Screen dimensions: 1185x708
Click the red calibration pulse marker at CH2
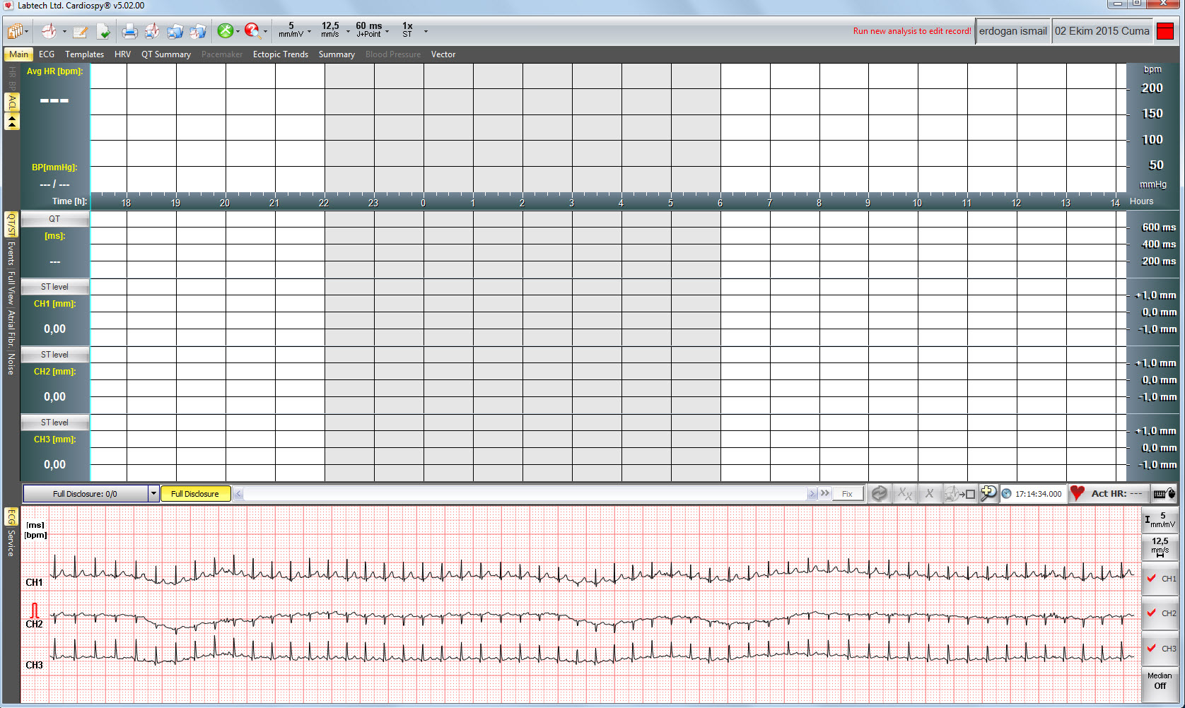(x=35, y=610)
